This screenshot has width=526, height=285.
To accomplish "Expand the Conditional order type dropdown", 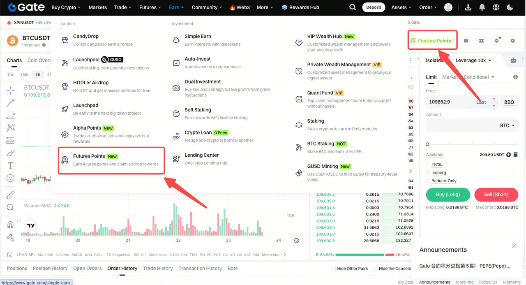I will [479, 77].
